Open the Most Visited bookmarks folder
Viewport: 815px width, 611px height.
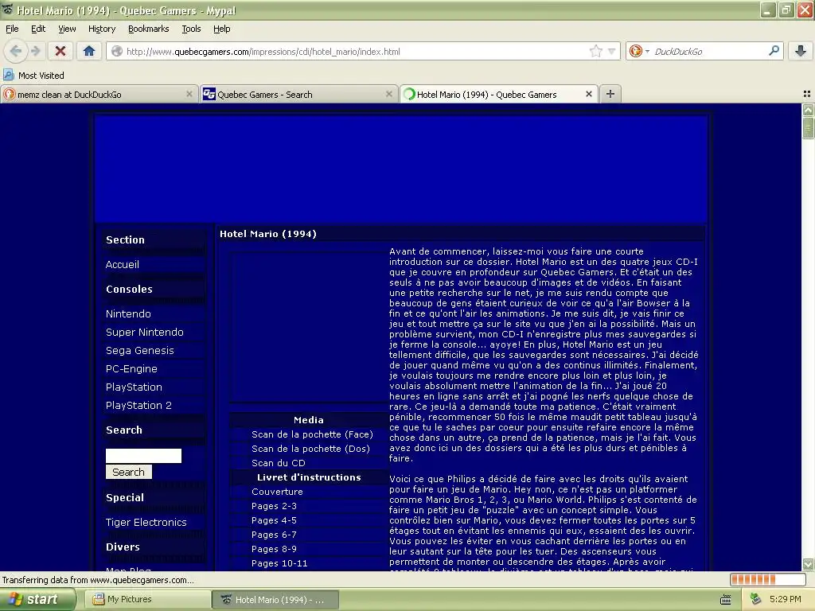tap(33, 76)
